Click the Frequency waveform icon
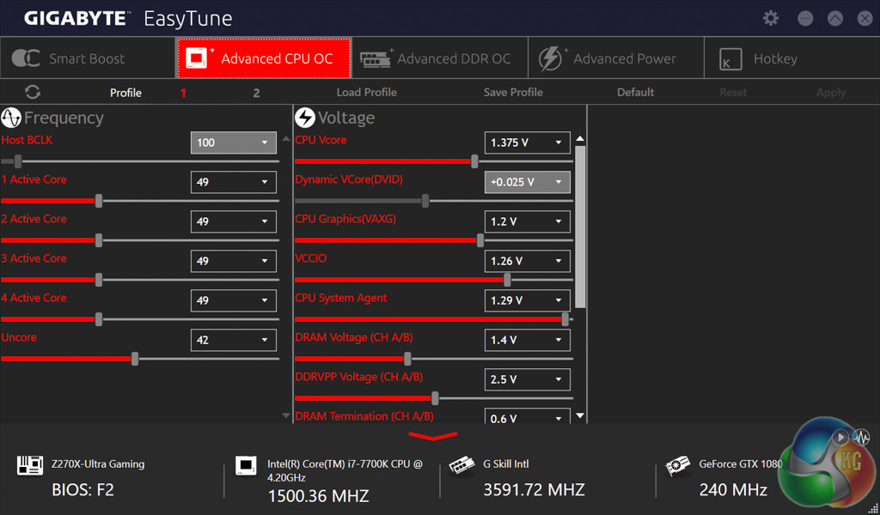880x515 pixels. click(10, 118)
